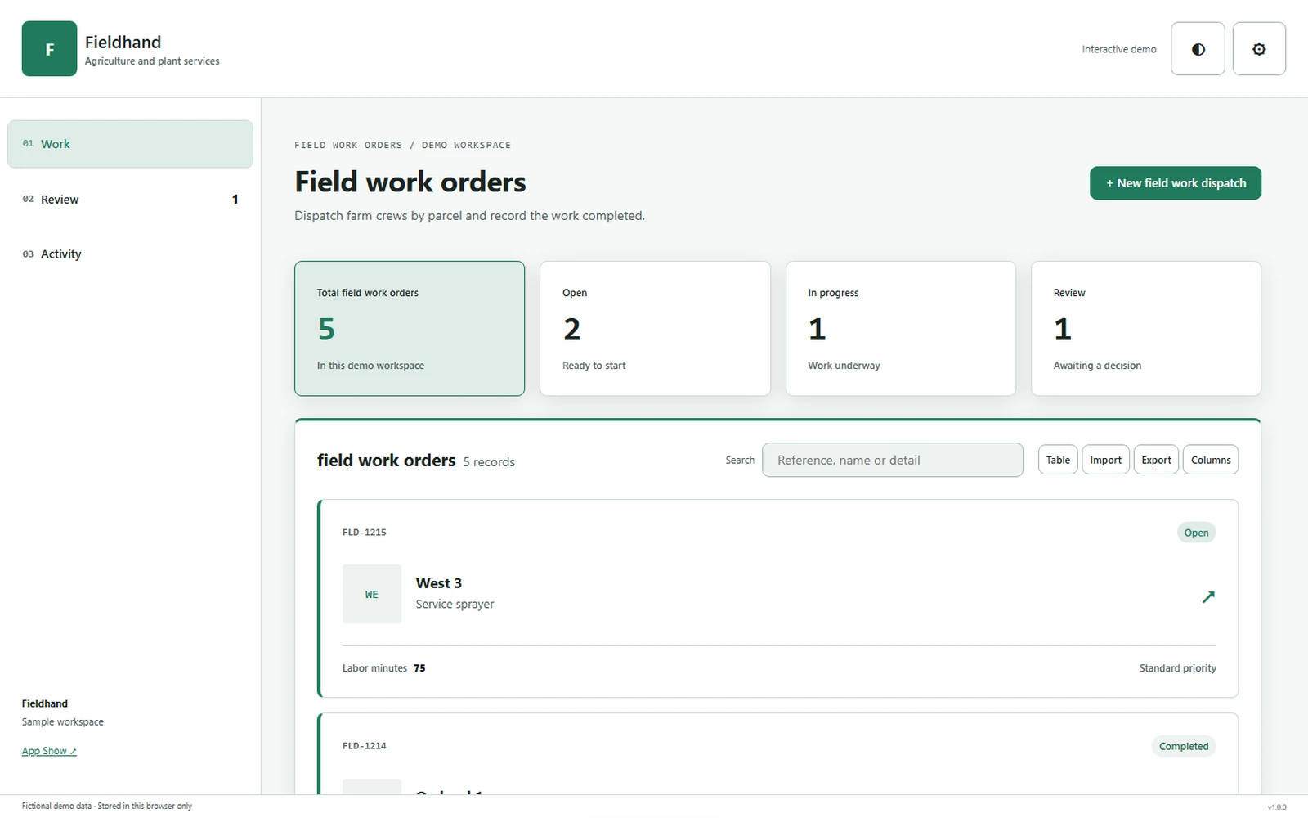1308x818 pixels.
Task: Click the Review count badge 1 in sidebar
Action: pyautogui.click(x=235, y=199)
